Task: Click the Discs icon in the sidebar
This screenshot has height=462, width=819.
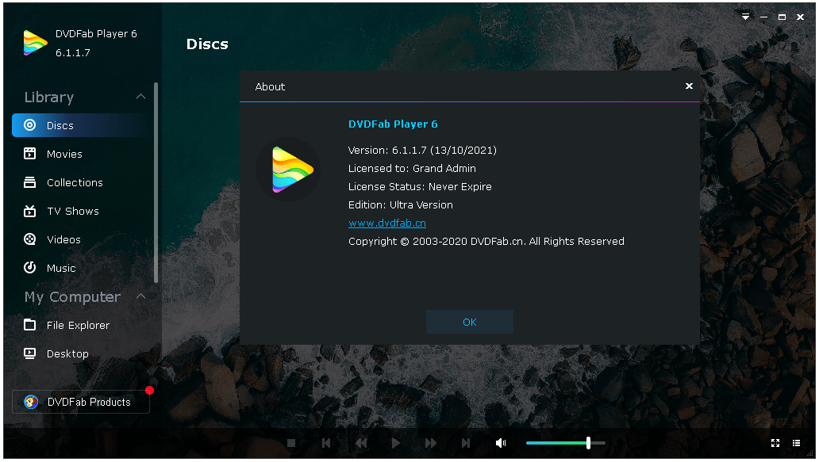Action: [30, 125]
